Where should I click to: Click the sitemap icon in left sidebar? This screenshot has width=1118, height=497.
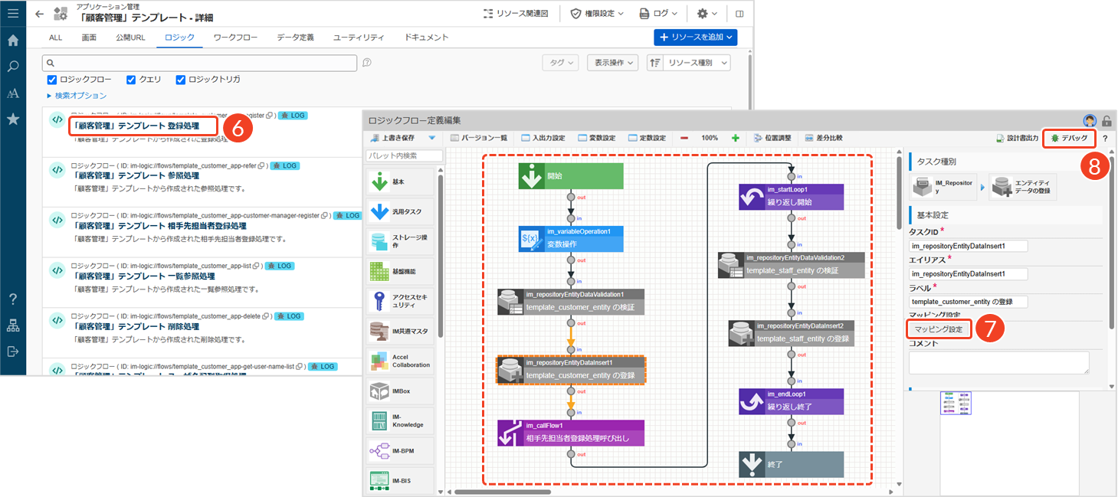click(13, 325)
